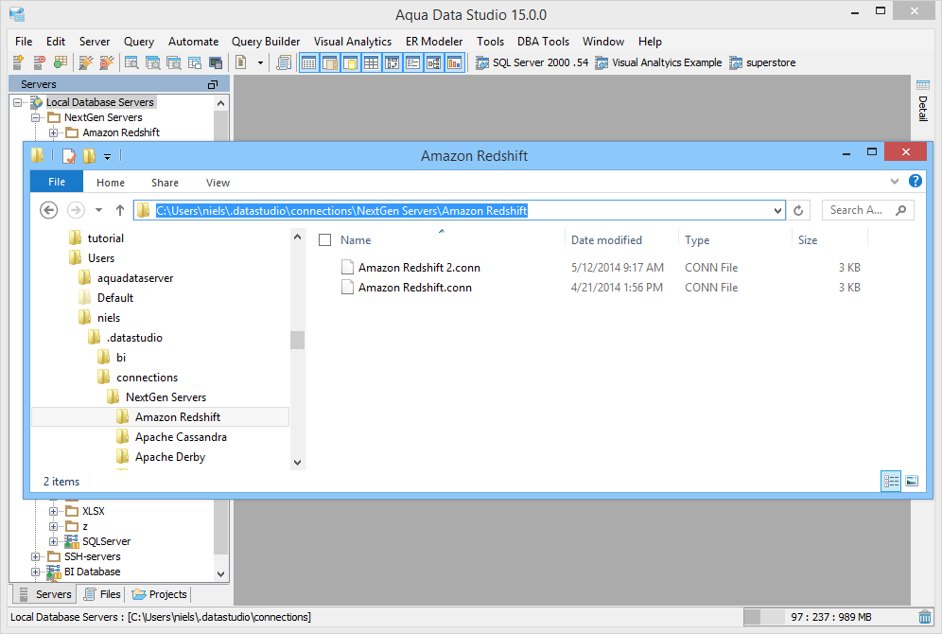
Task: Switch to the Share ribbon tab in Explorer
Action: [165, 183]
